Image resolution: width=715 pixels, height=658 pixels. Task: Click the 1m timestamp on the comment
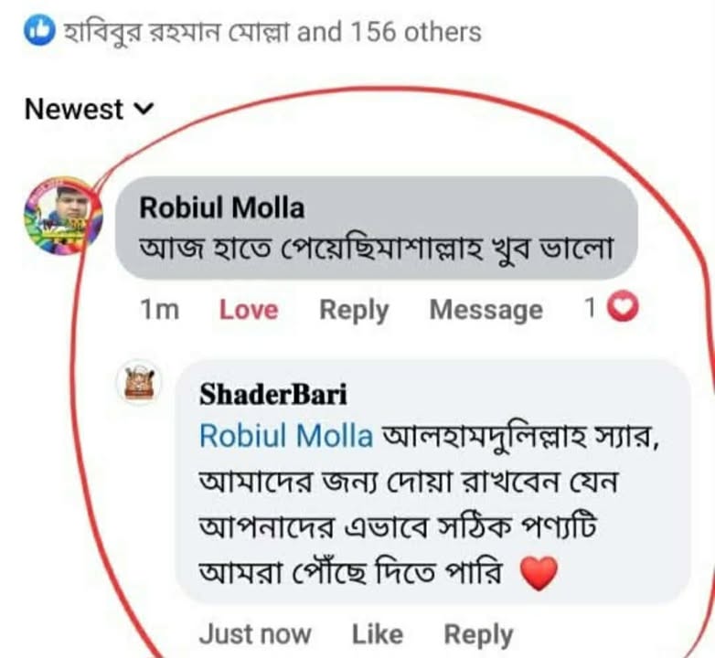[x=160, y=310]
